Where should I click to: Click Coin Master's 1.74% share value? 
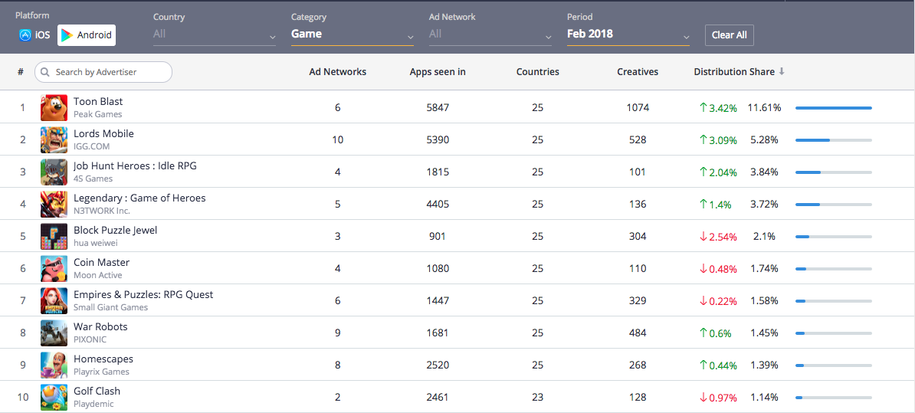[765, 269]
